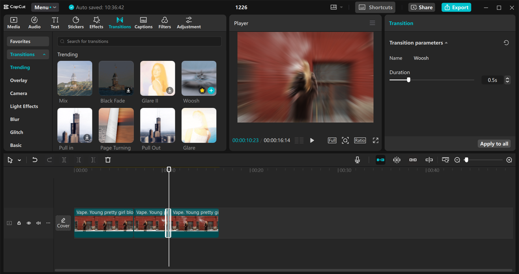This screenshot has width=519, height=274.
Task: Export the project
Action: pos(456,7)
